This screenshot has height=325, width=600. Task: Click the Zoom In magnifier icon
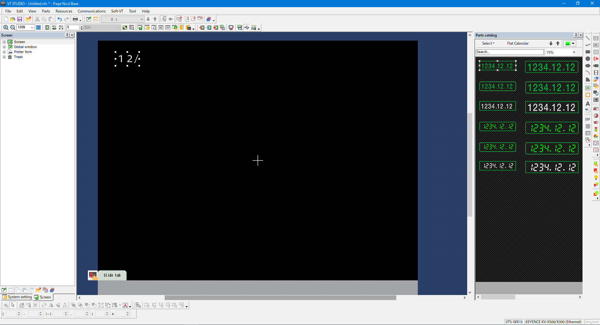click(x=6, y=27)
